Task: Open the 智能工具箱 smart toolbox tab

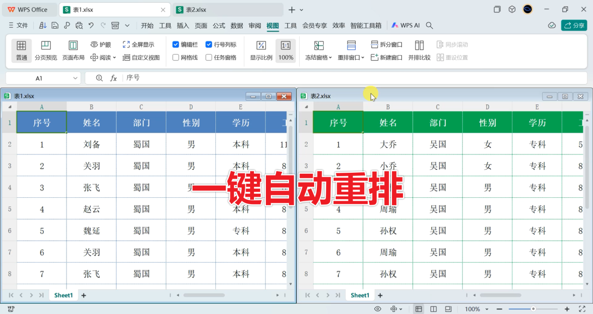Action: click(x=366, y=25)
